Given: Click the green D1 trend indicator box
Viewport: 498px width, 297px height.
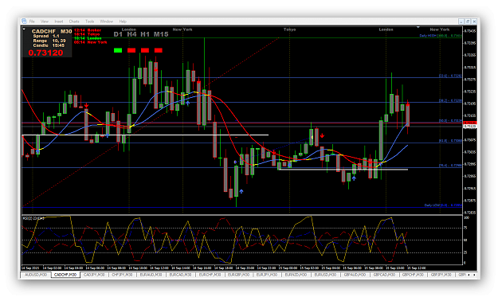Looking at the screenshot, I should [x=118, y=50].
